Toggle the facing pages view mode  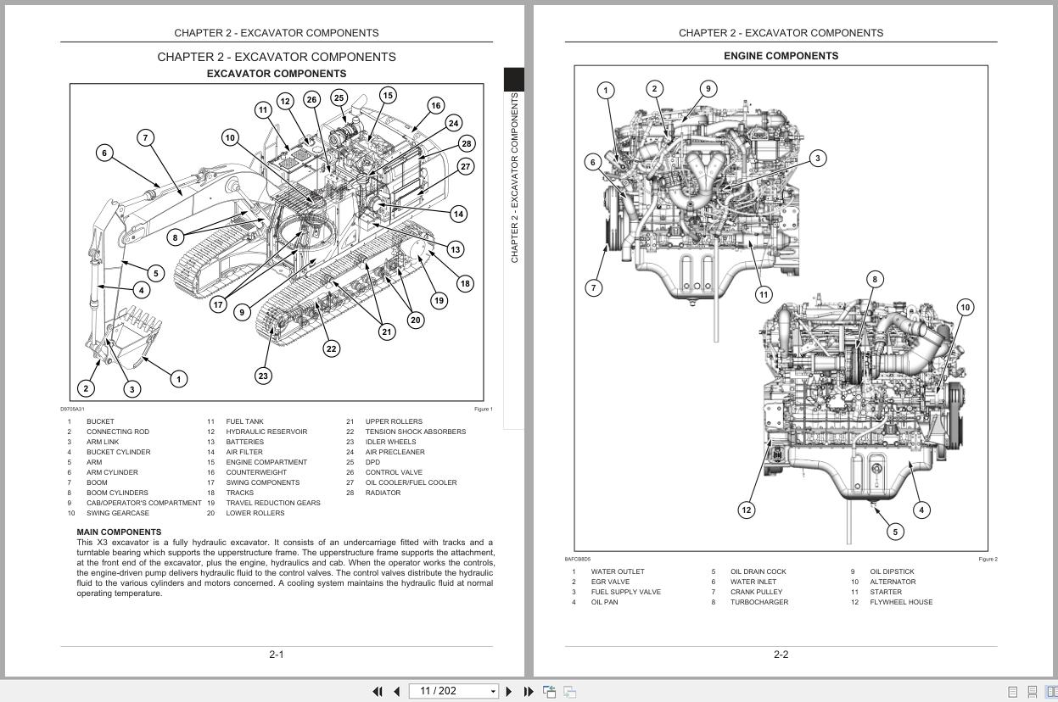pyautogui.click(x=1052, y=692)
